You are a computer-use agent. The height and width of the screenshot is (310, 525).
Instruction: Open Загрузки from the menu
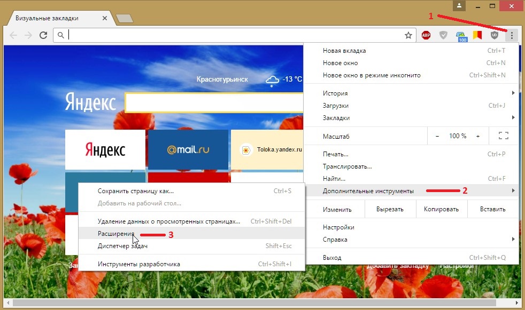[411, 106]
